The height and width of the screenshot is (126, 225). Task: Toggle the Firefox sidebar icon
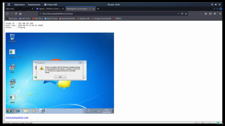[210, 14]
